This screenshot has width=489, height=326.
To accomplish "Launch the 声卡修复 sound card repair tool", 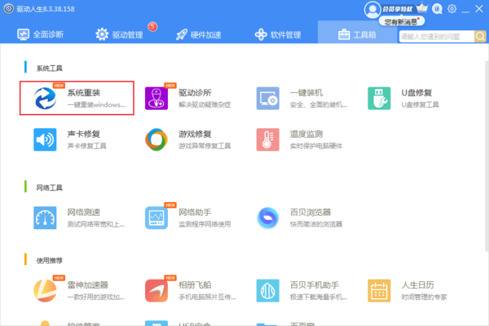I will [x=79, y=139].
